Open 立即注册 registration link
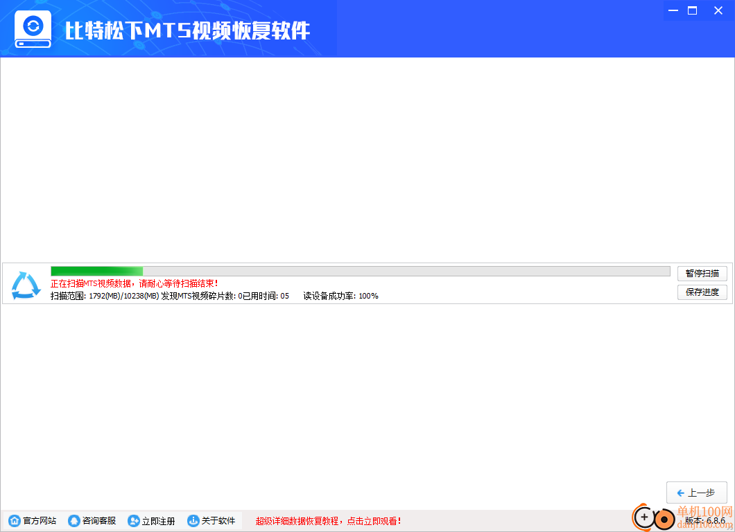Image resolution: width=735 pixels, height=532 pixels. tap(151, 521)
